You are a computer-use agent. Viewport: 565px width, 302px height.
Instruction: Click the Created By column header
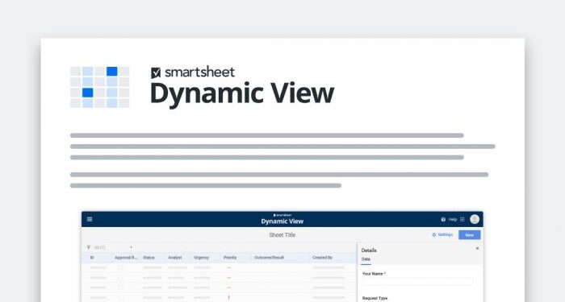[x=323, y=258]
